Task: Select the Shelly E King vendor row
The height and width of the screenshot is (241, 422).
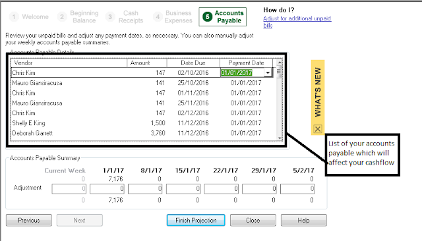Action: [142, 123]
